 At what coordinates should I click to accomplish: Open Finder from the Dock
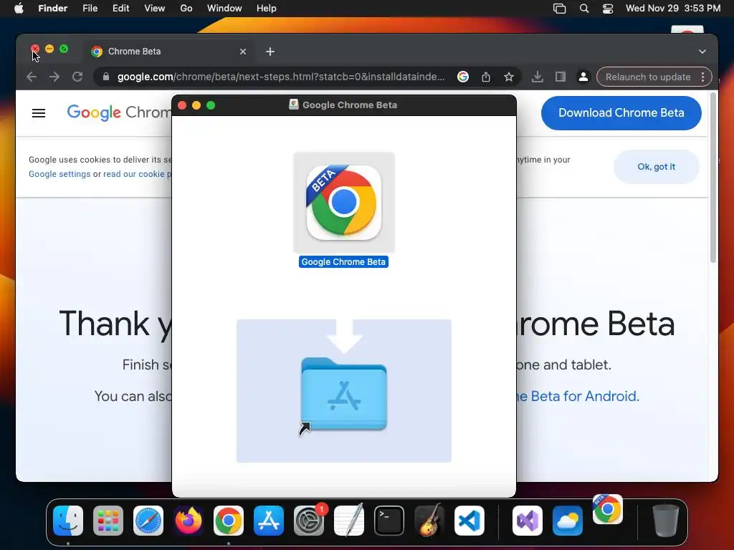pos(68,521)
